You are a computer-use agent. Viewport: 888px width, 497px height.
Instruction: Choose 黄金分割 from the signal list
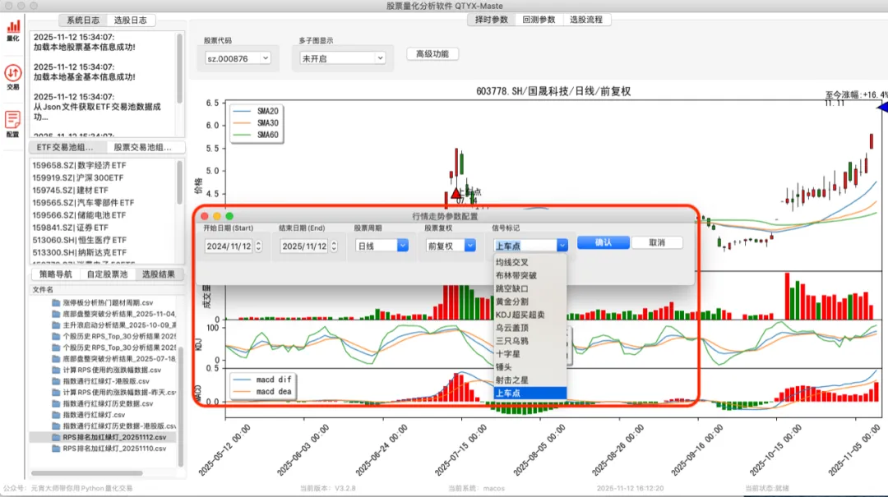(530, 301)
